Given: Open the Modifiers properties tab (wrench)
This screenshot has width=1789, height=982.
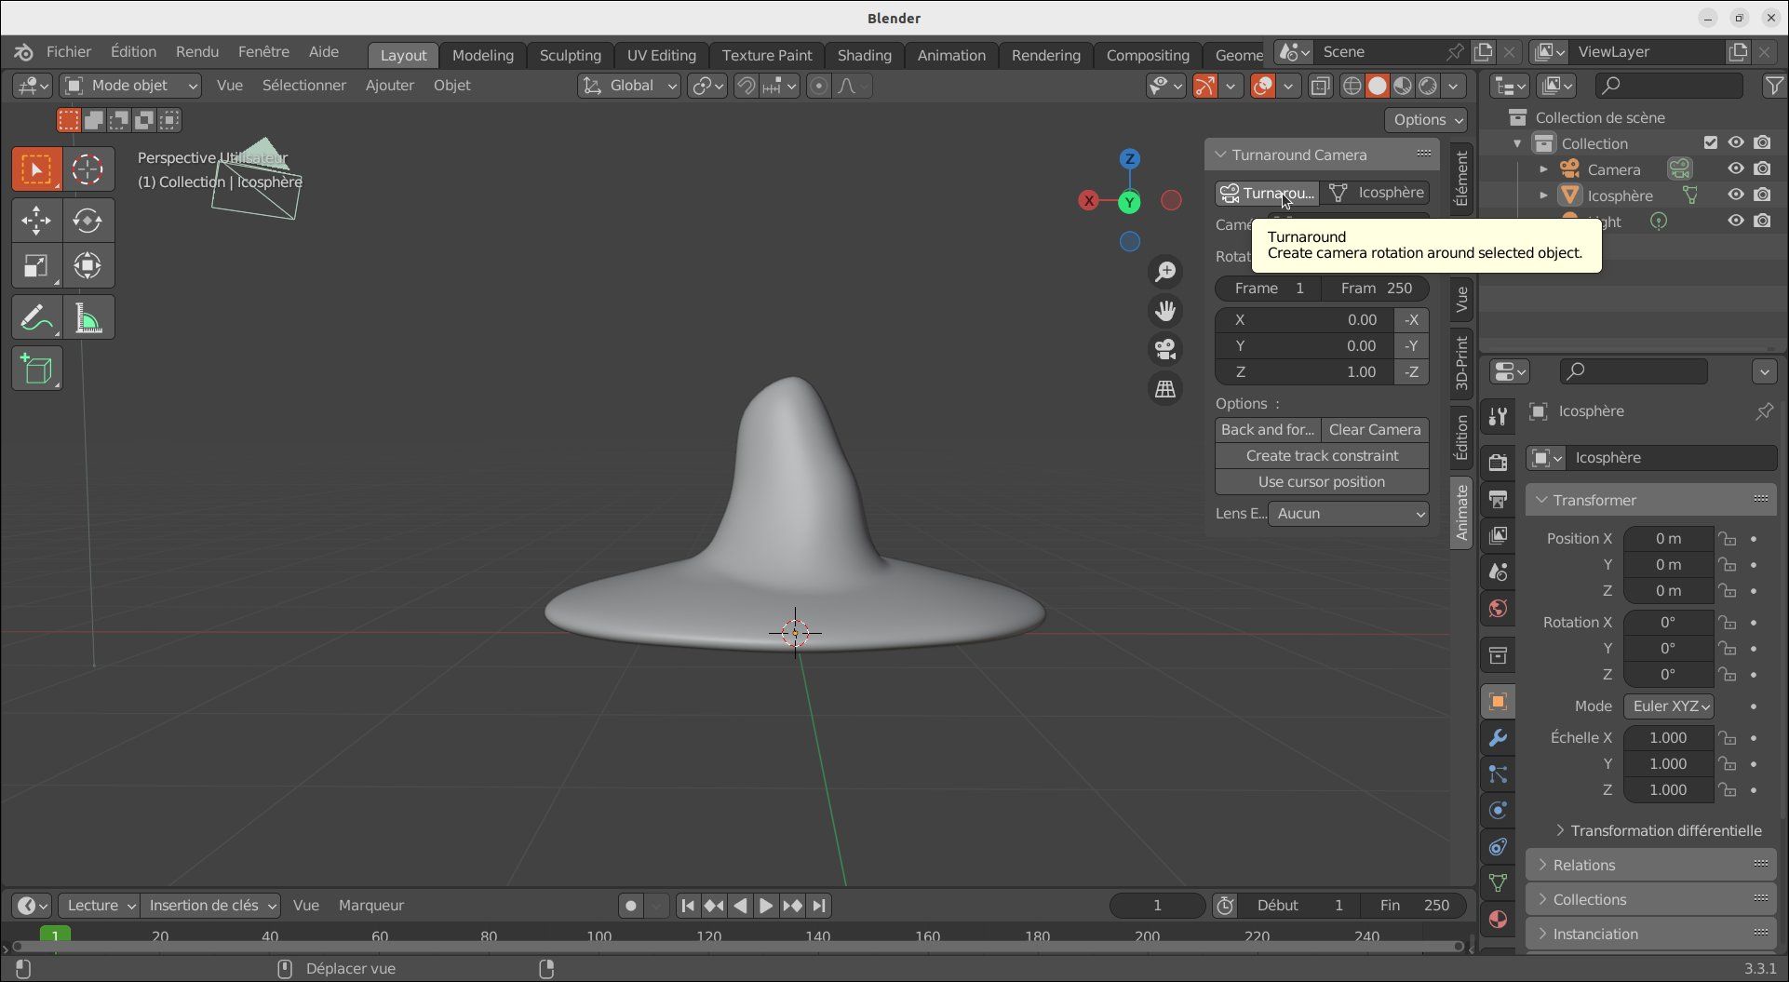Looking at the screenshot, I should coord(1498,738).
